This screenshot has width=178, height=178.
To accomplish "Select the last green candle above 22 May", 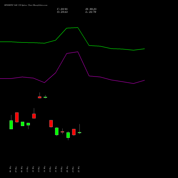I will 79,132.
